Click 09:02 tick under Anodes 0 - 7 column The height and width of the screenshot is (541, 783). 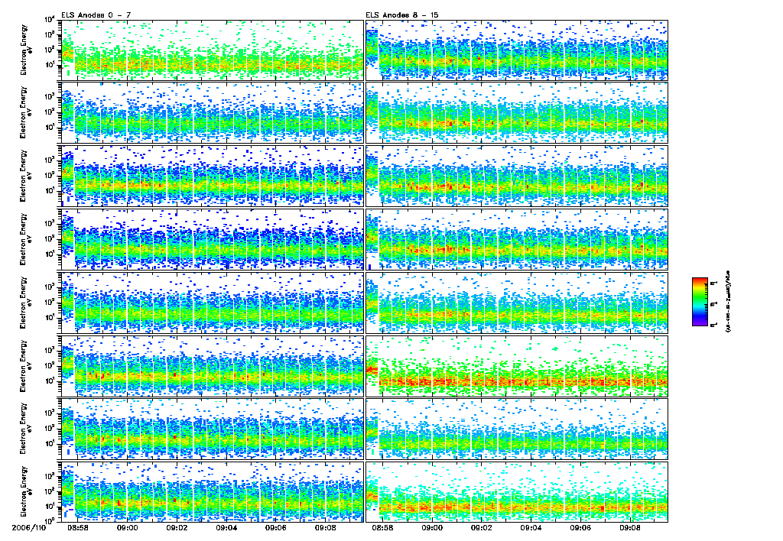click(177, 527)
